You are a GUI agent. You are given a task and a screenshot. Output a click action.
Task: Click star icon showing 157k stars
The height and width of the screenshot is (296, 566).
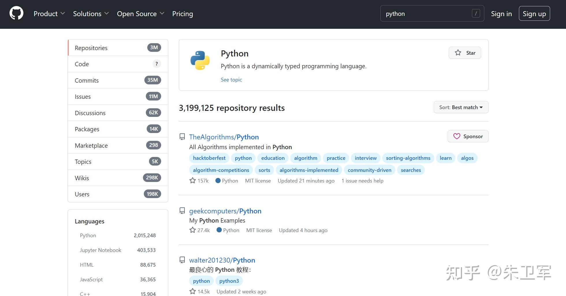click(x=193, y=181)
